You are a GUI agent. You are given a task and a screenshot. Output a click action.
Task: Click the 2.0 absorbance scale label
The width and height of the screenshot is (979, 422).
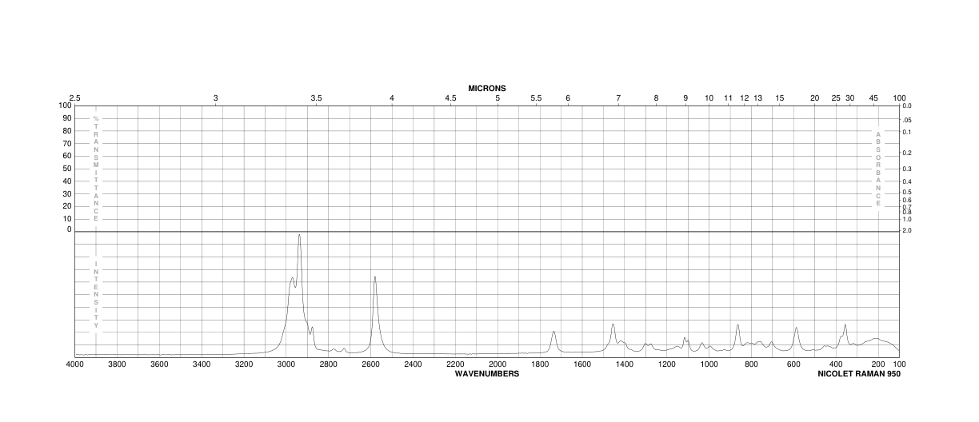pyautogui.click(x=906, y=230)
